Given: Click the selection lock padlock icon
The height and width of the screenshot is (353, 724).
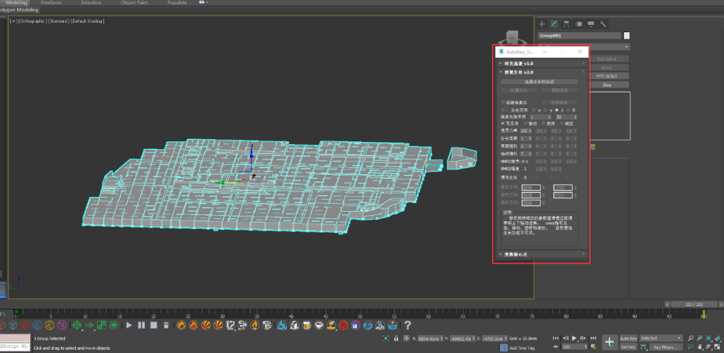Looking at the screenshot, I should tap(397, 339).
